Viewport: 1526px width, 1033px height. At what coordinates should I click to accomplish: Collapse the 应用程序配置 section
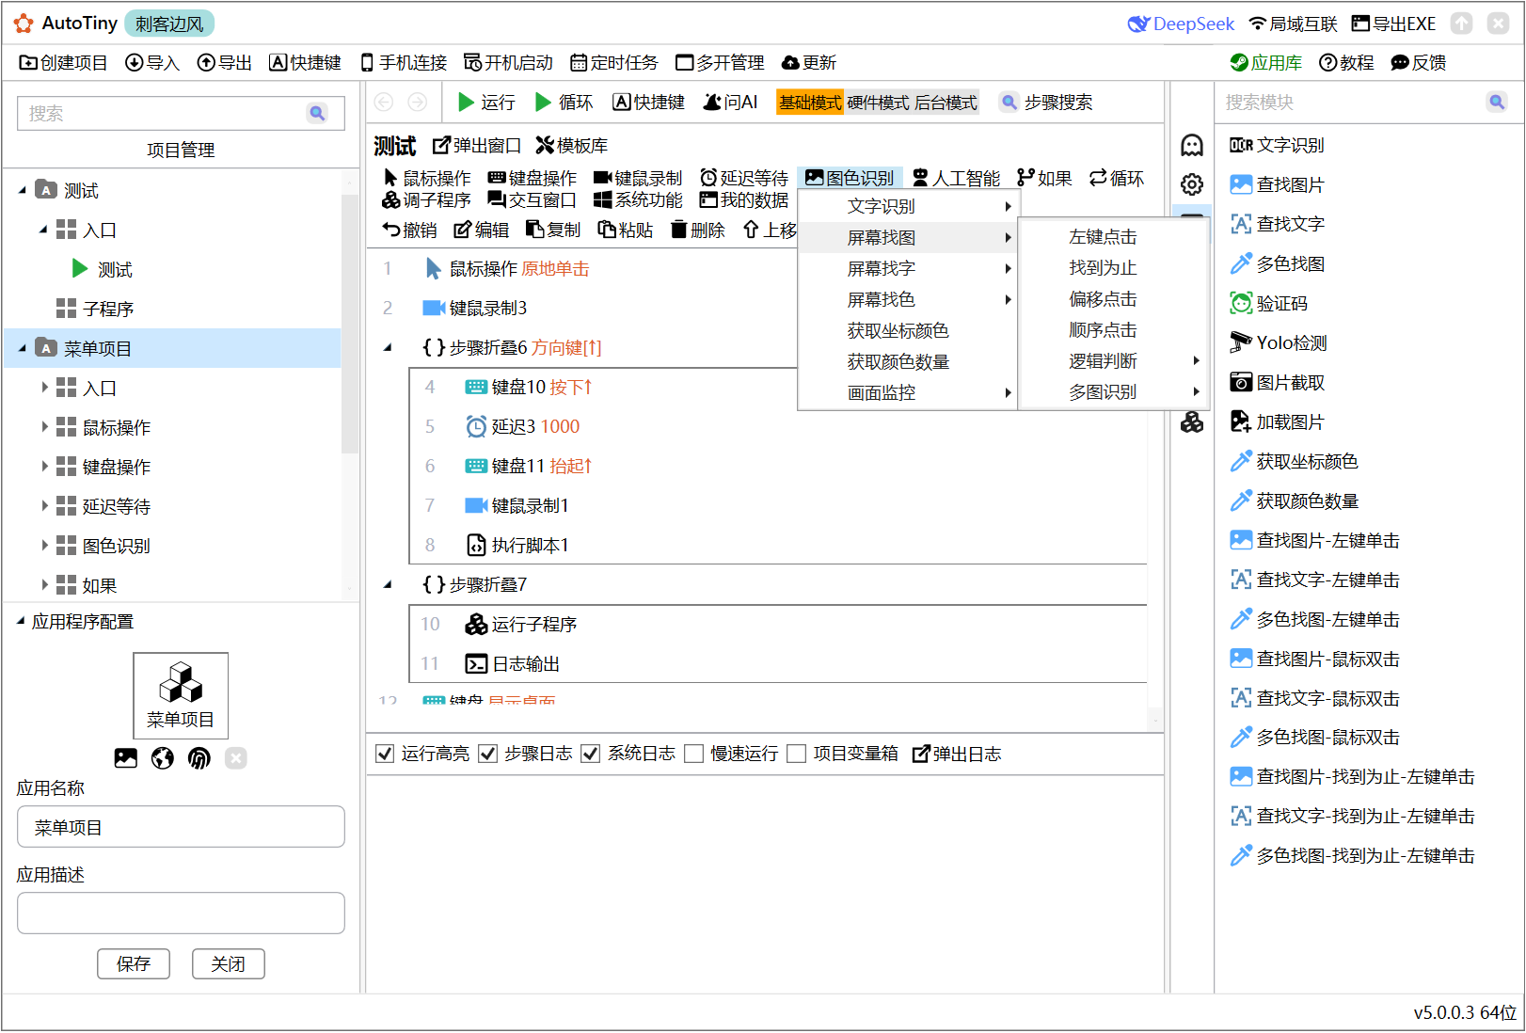pyautogui.click(x=21, y=621)
